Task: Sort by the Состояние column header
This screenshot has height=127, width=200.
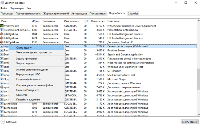Action: [52, 21]
